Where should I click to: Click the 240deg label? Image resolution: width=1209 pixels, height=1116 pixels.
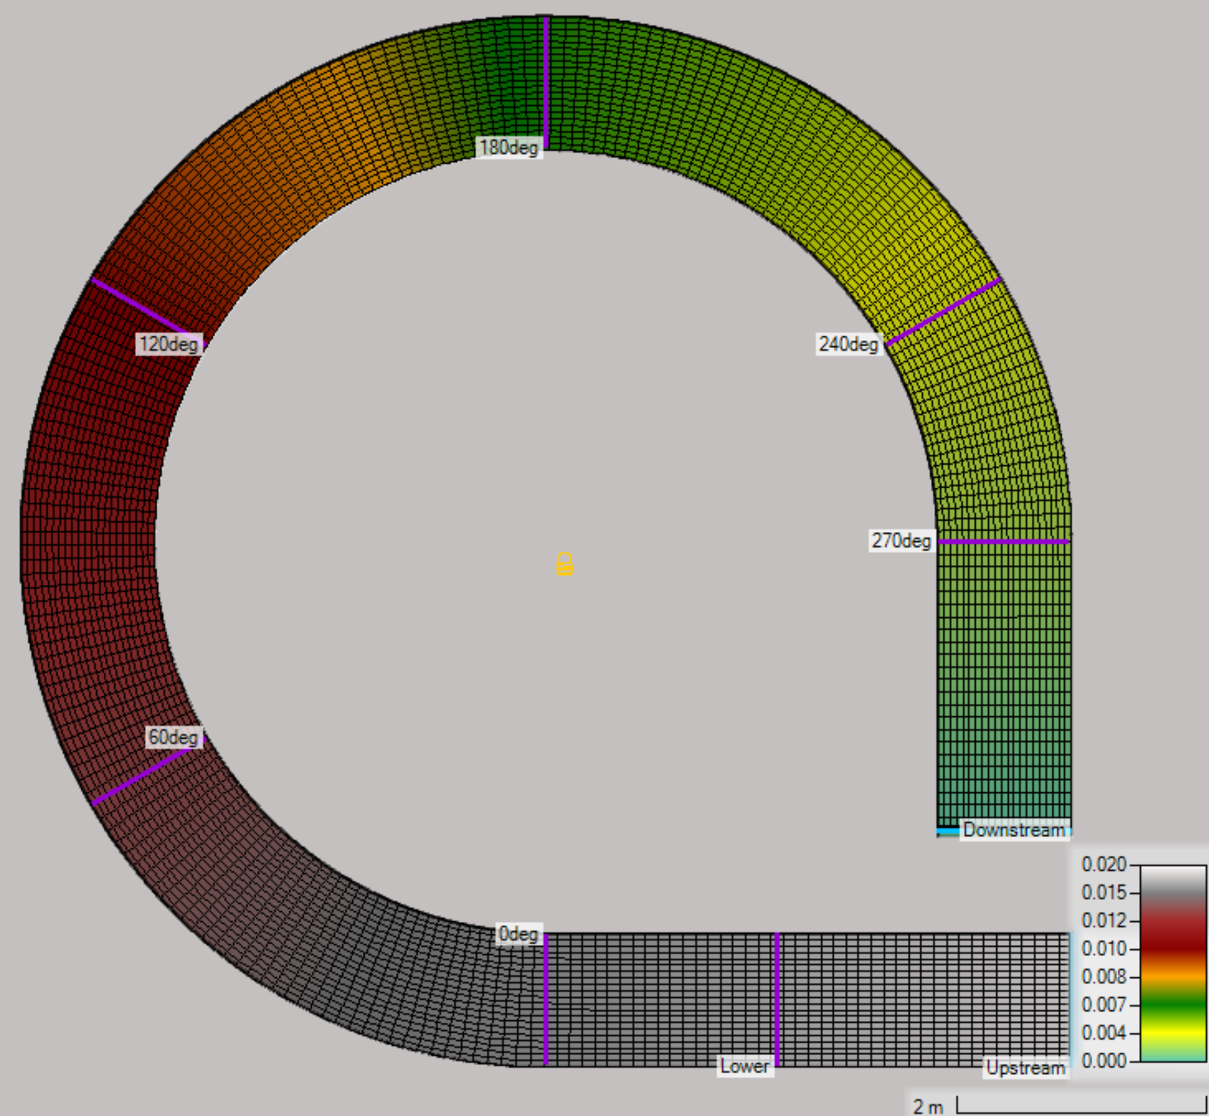click(848, 344)
